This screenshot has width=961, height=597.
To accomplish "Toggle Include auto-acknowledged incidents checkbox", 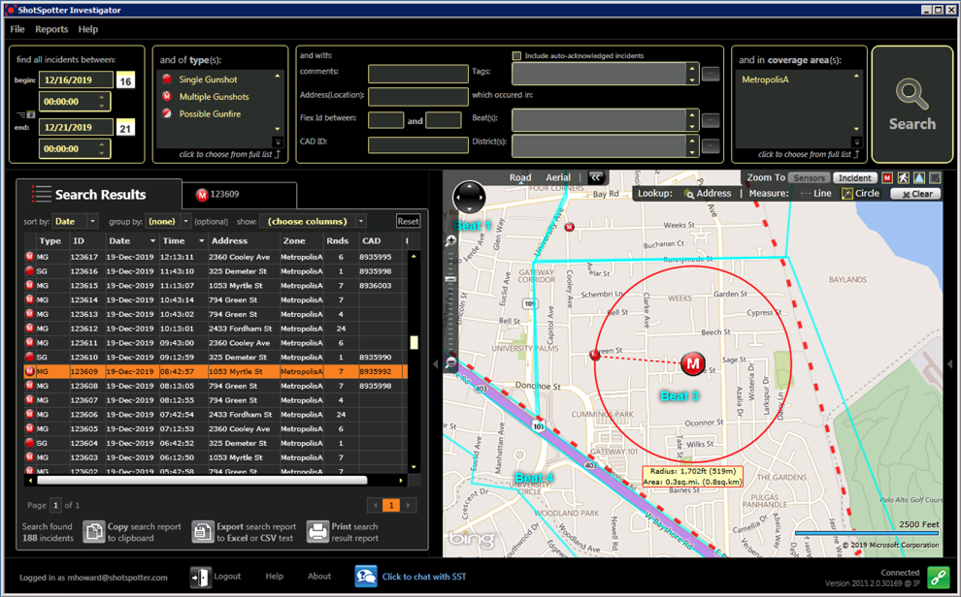I will click(516, 55).
